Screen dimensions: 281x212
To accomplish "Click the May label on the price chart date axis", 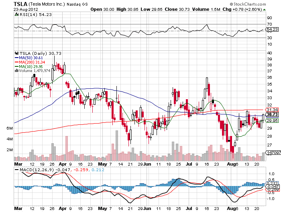I will (x=103, y=164).
